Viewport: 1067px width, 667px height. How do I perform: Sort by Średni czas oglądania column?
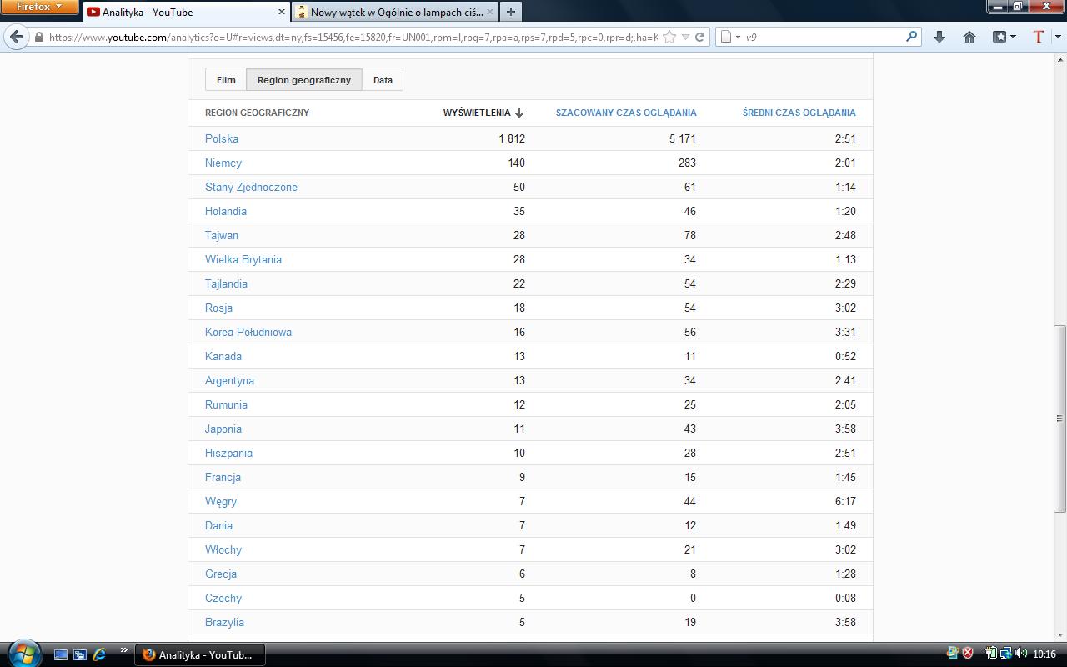799,113
